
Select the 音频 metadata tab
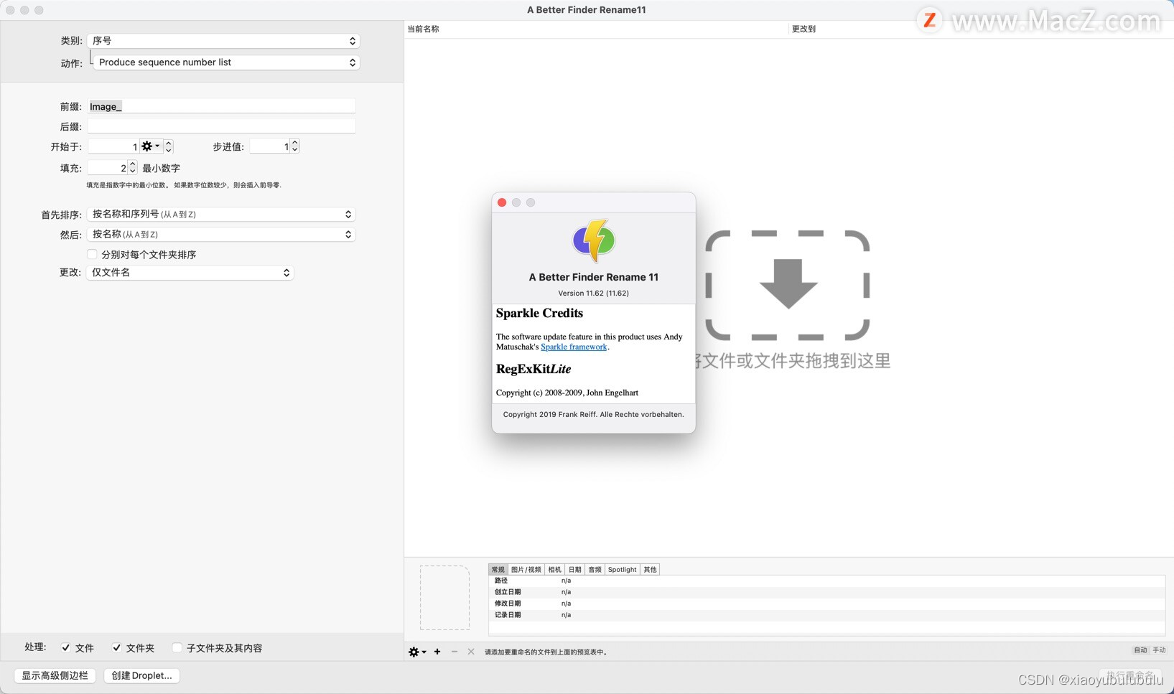[595, 569]
